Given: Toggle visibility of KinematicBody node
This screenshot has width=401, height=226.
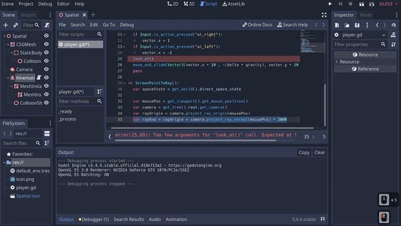Looking at the screenshot, I should pos(46,77).
